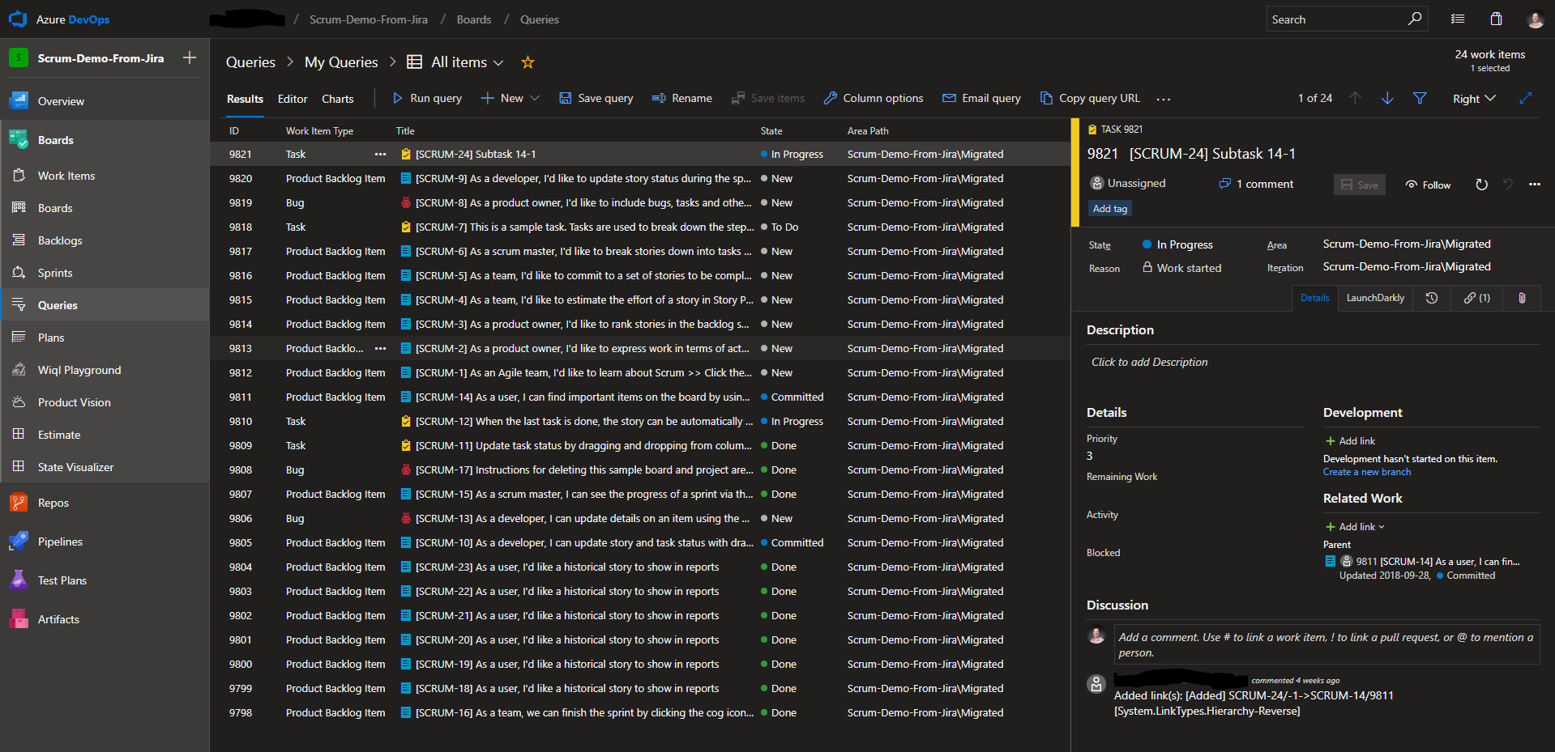Click the Add a comment box
Image resolution: width=1555 pixels, height=752 pixels.
pos(1326,644)
